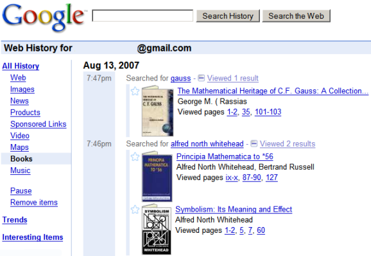
Task: Open the gauss search query link
Action: tap(181, 78)
